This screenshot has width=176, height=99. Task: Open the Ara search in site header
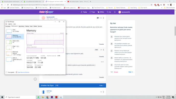(x=109, y=12)
